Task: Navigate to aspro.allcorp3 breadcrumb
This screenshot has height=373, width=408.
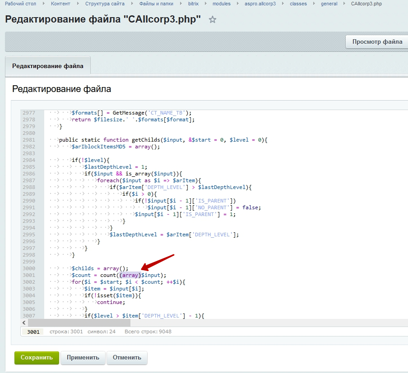Action: [x=260, y=4]
